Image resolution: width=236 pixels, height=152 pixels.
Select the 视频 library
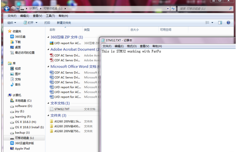[x=16, y=69]
